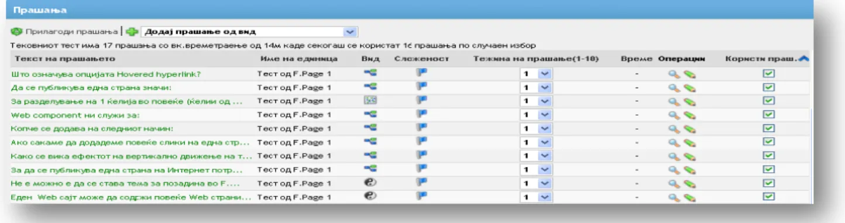
Task: Click the 'Сложеност' column header
Action: point(421,59)
